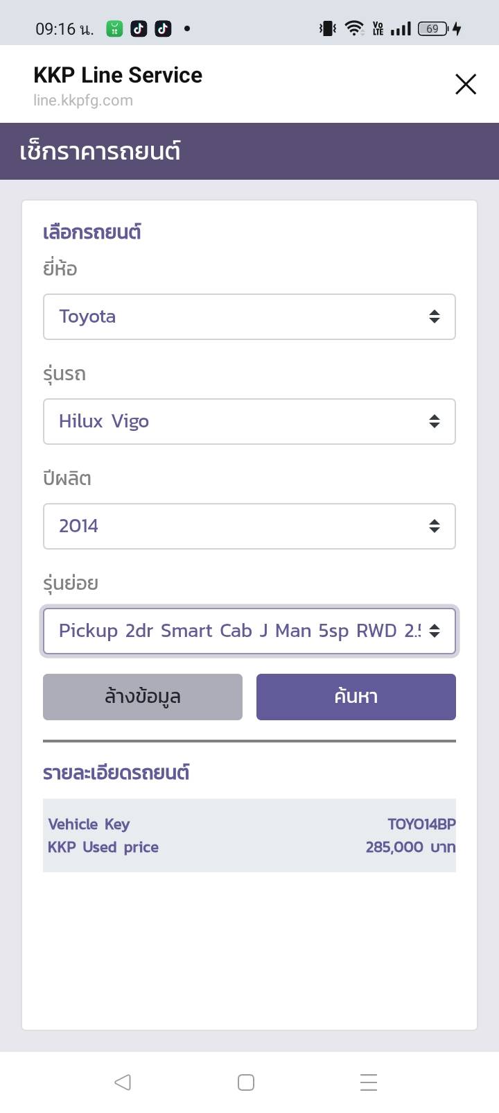Tap the line.kkpfg.com URL text
Viewport: 499px width, 1113px height.
pyautogui.click(x=83, y=100)
